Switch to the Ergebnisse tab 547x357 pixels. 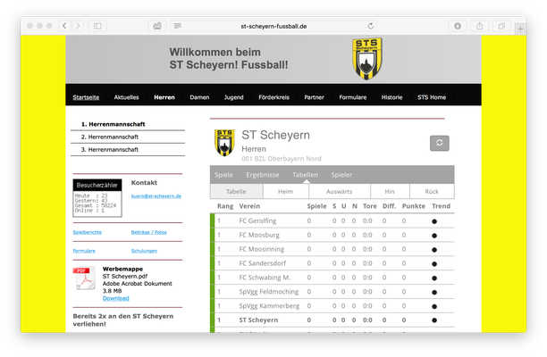(x=263, y=175)
